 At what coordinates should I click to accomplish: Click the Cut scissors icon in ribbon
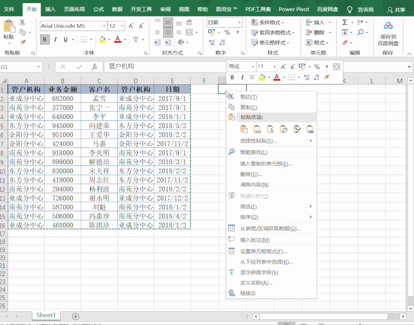[x=23, y=23]
